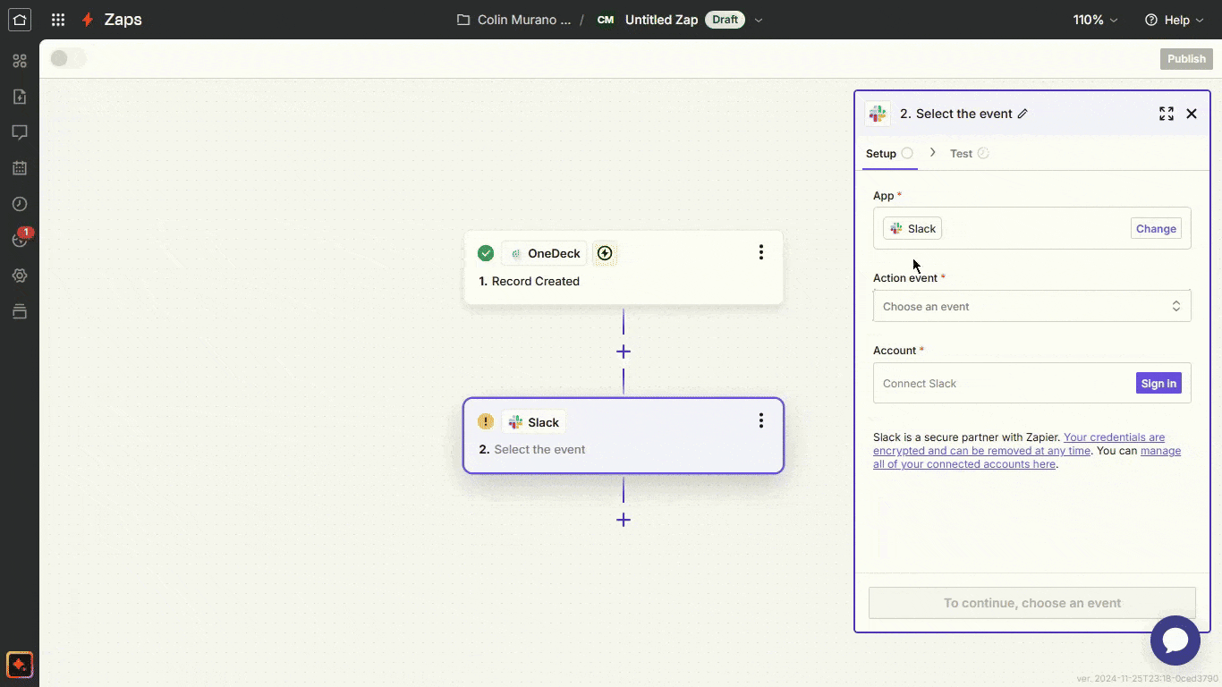Click the instant trigger bolt icon
The image size is (1222, 687).
coord(605,253)
